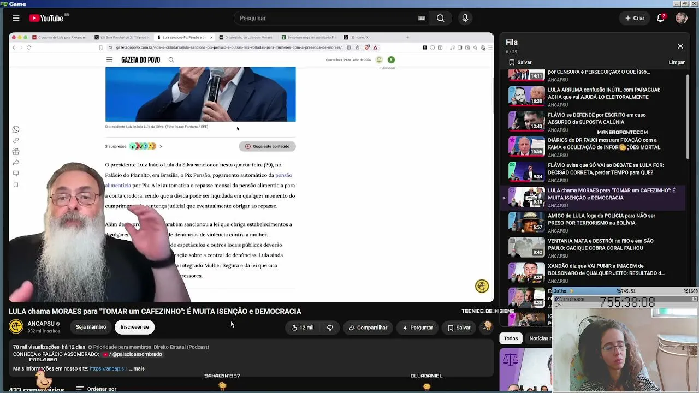Viewport: 699px width, 393px height.
Task: Open the Direito Estatal (Podcast) link
Action: (181, 347)
